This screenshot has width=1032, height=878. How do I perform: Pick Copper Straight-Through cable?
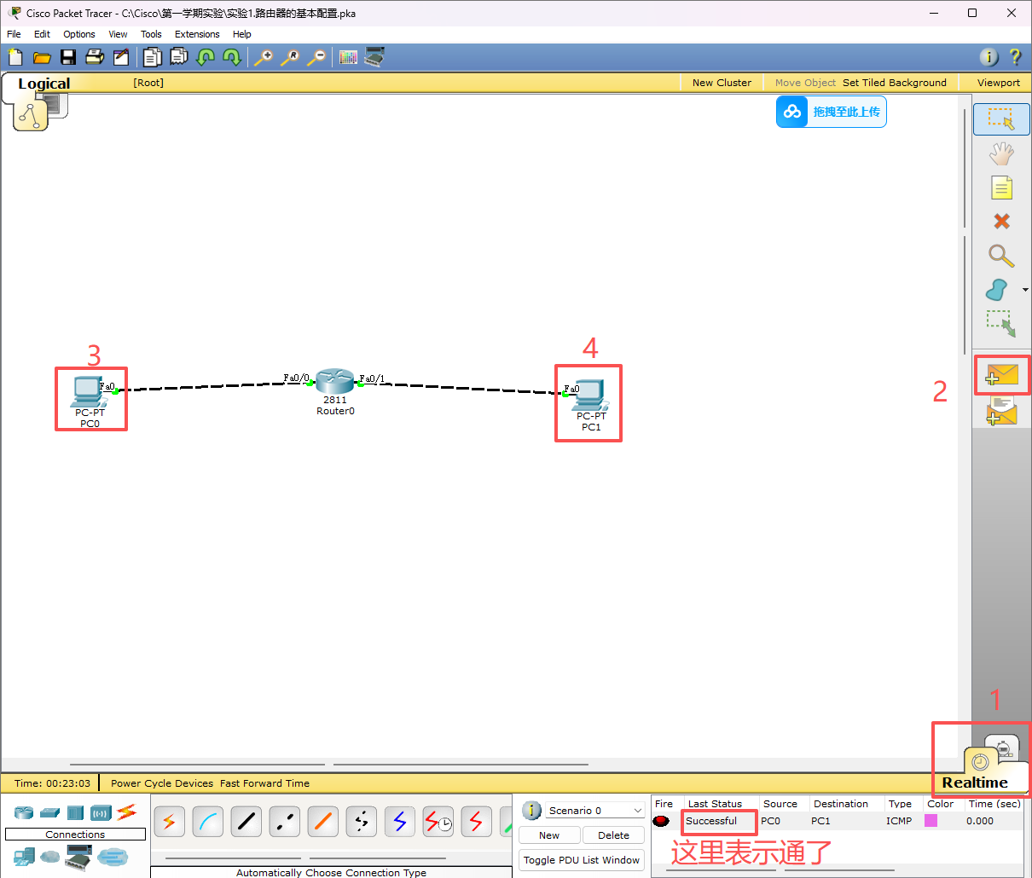(x=246, y=822)
